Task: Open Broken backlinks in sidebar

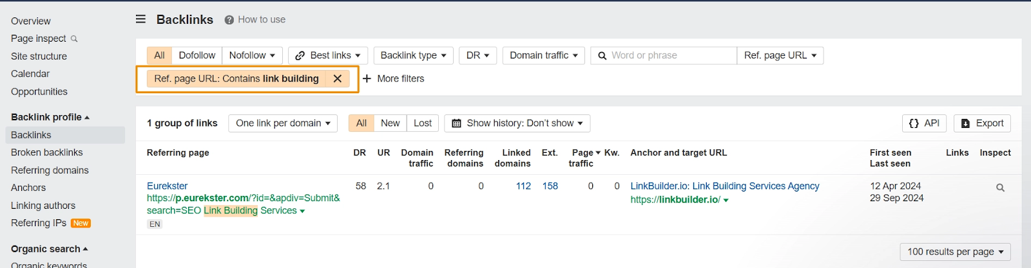Action: click(x=47, y=152)
